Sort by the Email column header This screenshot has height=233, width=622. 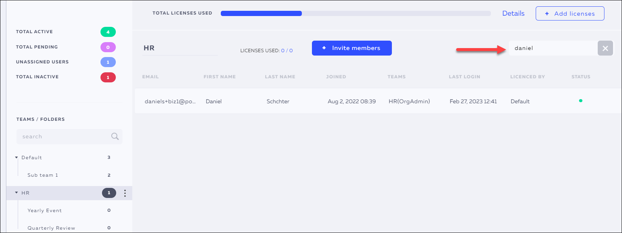(x=150, y=77)
